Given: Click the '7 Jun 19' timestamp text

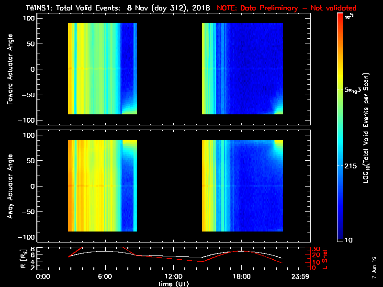Looking at the screenshot, I should [374, 267].
